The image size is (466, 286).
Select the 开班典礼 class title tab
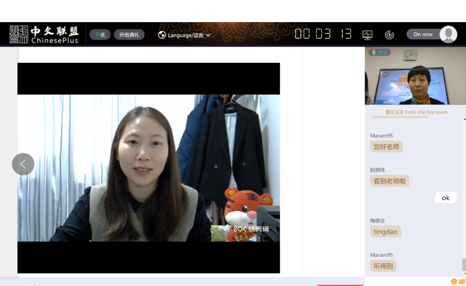pos(129,35)
